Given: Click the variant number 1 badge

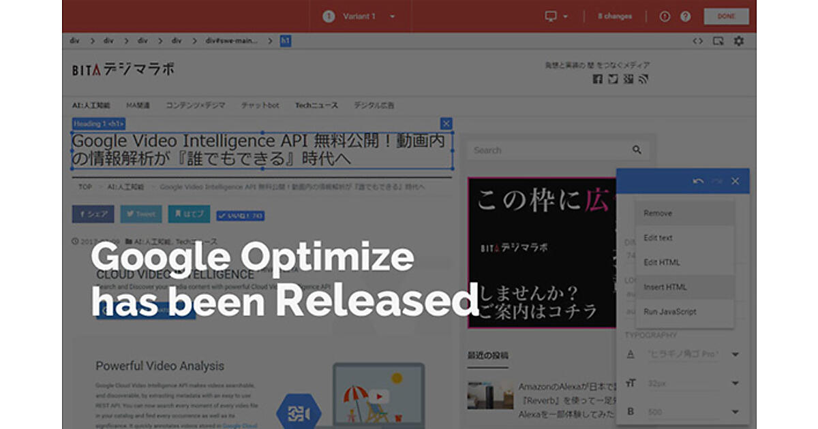Looking at the screenshot, I should click(329, 16).
